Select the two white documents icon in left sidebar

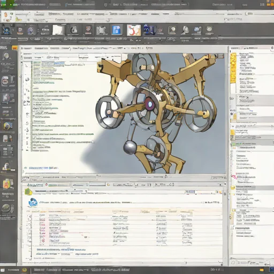(x=7, y=139)
